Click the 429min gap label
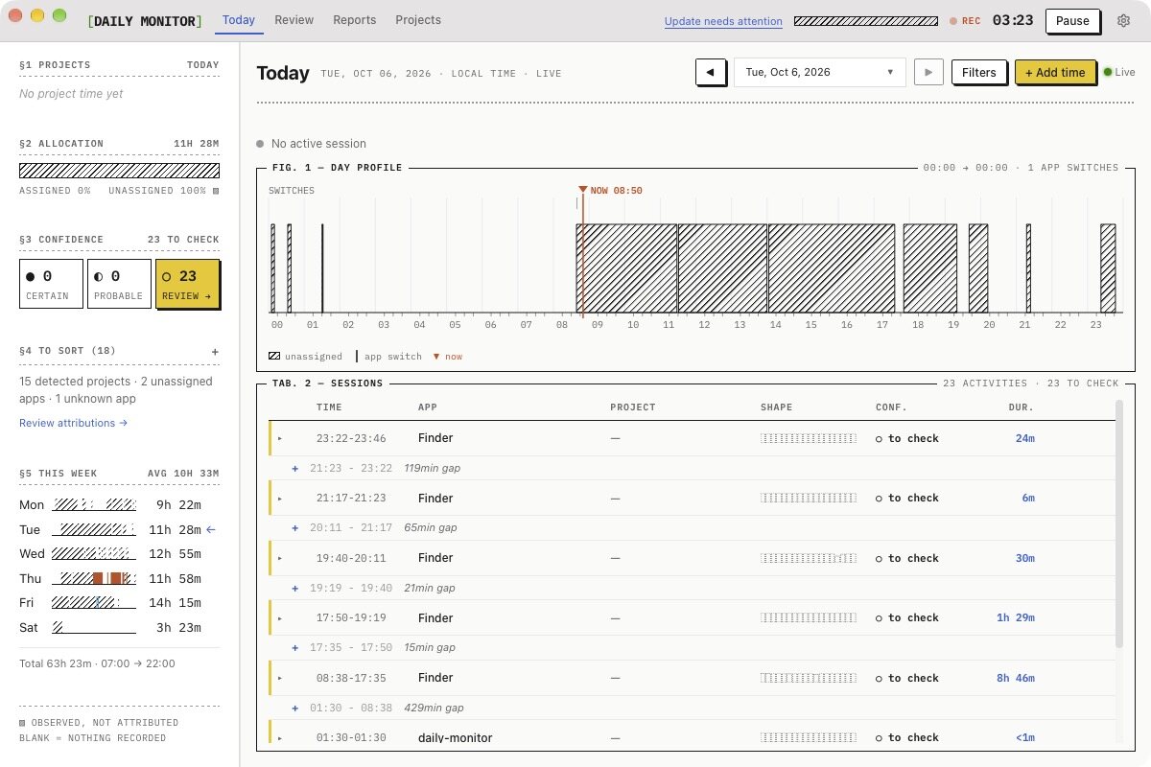The width and height of the screenshot is (1151, 767). pyautogui.click(x=434, y=708)
